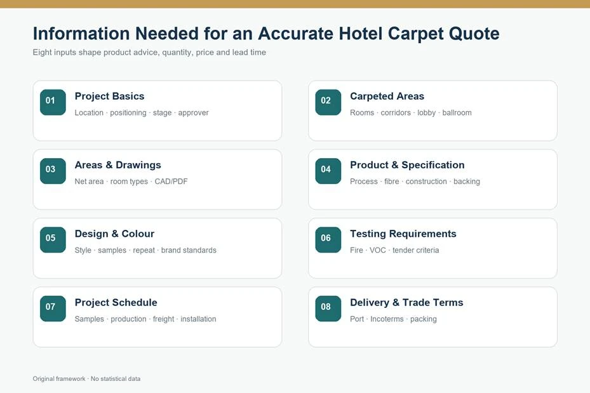Viewport: 590px width, 393px height.
Task: Open the Carpeted Areas heading
Action: coord(387,97)
